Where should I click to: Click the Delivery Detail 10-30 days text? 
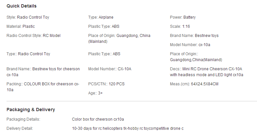128,128
